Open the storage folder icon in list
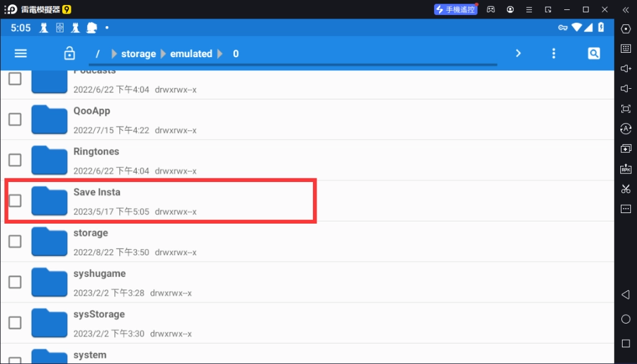This screenshot has width=637, height=364. click(49, 242)
